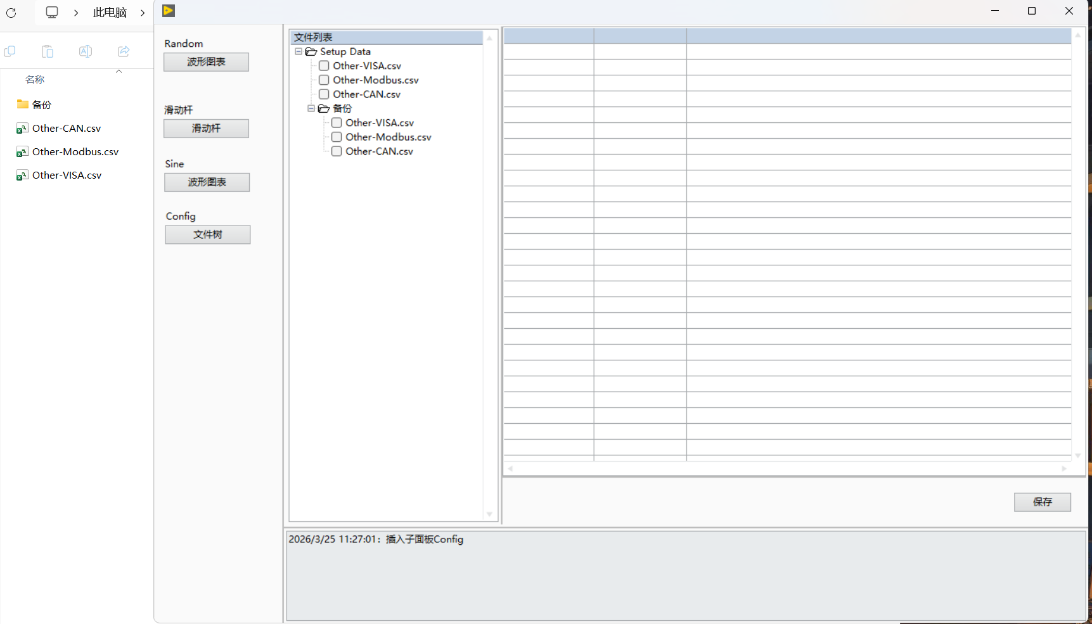Click the rename icon in Explorer toolbar
This screenshot has height=624, width=1092.
(86, 51)
